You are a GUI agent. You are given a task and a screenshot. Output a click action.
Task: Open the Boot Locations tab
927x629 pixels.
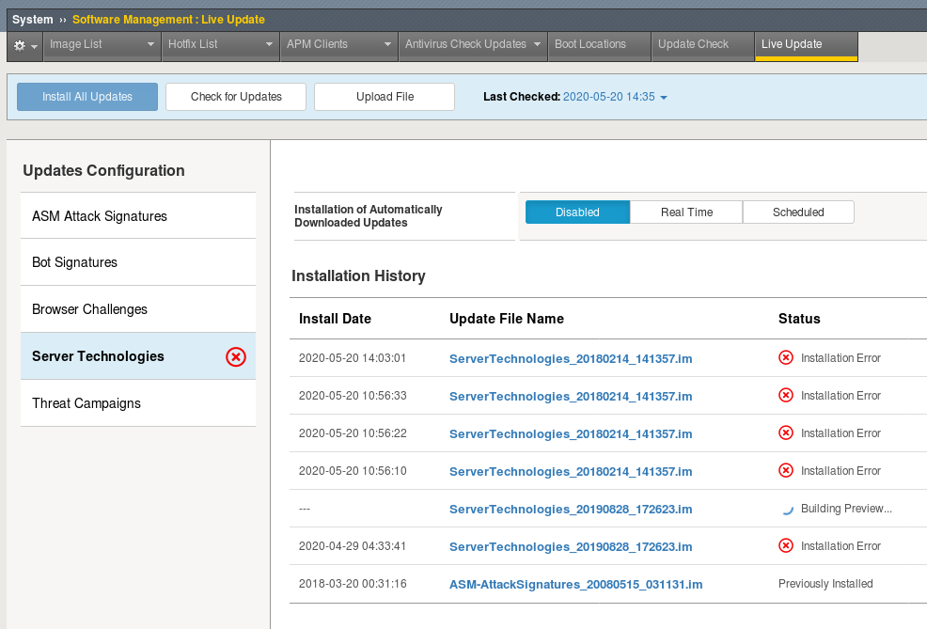(599, 44)
